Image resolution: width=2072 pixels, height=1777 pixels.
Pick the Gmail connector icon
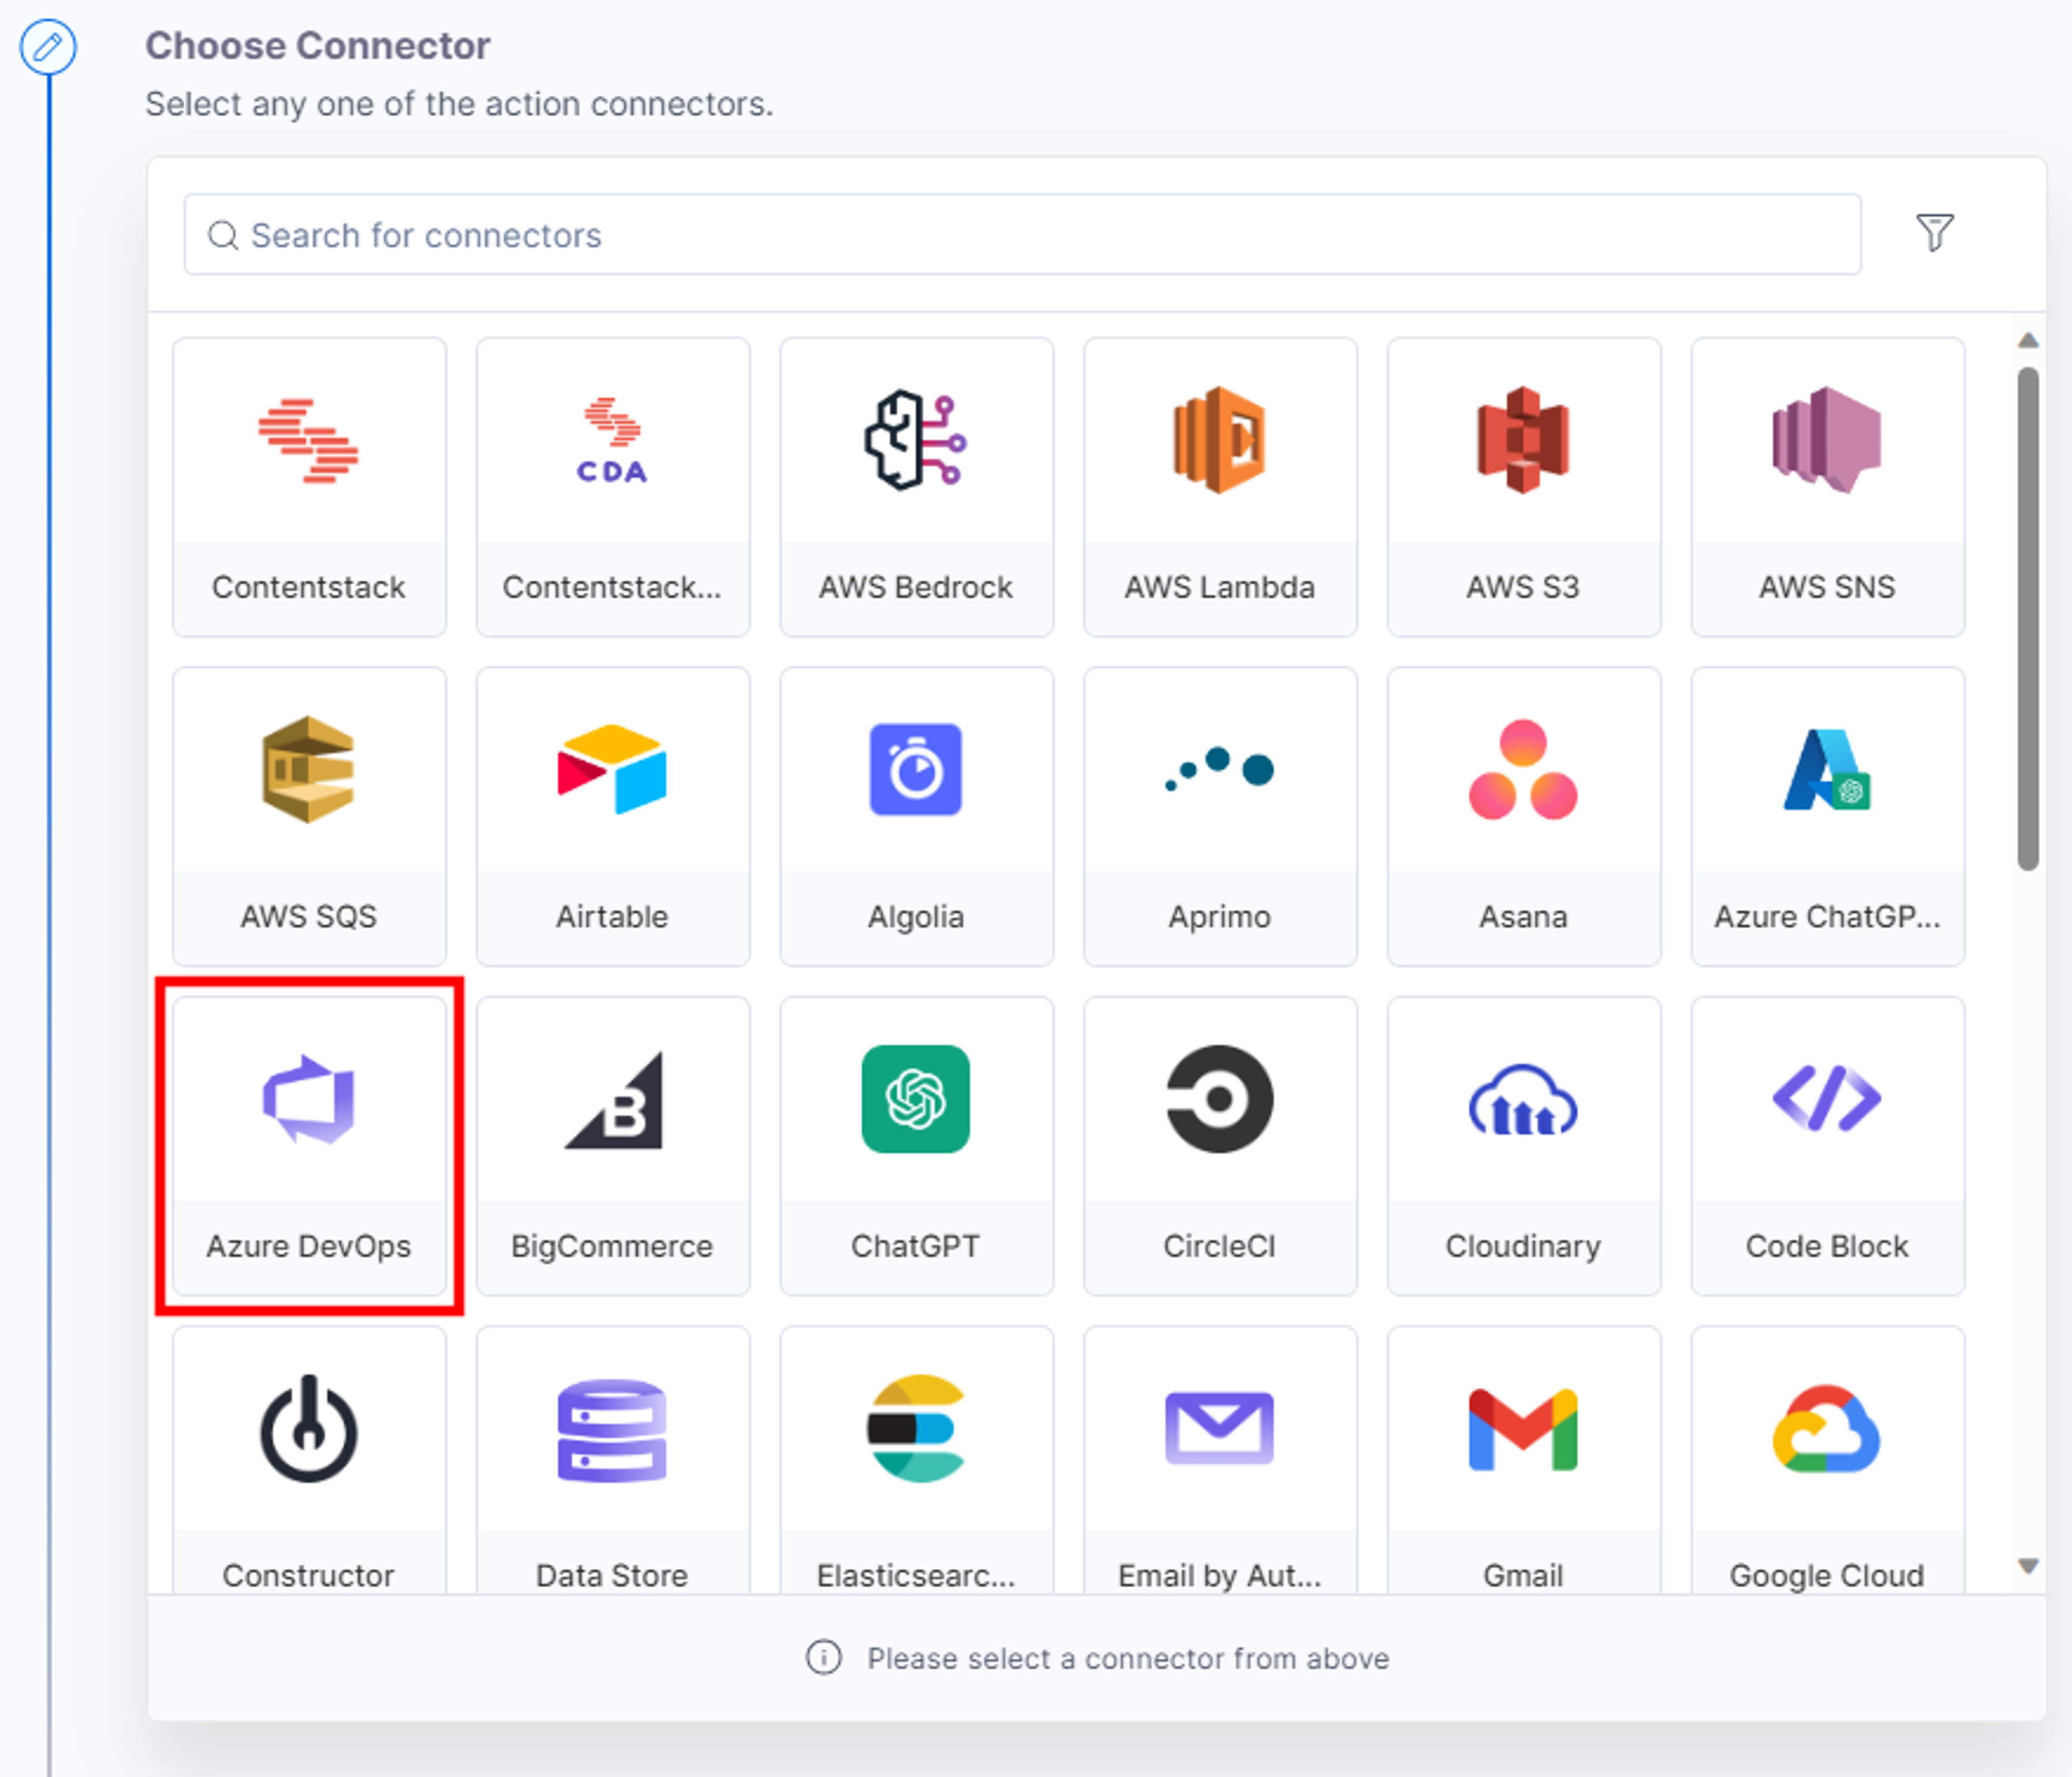tap(1523, 1428)
